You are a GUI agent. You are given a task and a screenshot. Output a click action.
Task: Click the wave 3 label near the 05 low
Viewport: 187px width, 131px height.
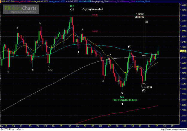pyautogui.click(x=103, y=81)
